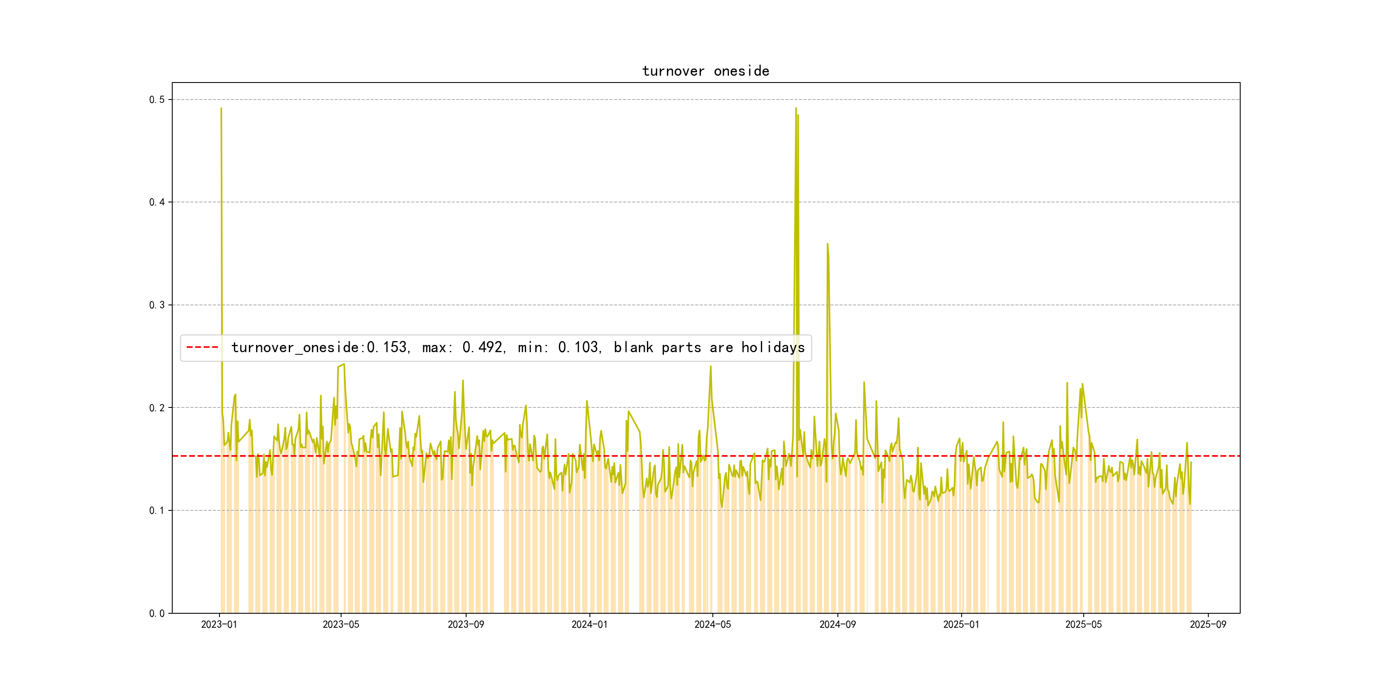This screenshot has width=1378, height=689.
Task: Click the 2025-01 x-axis label
Action: pyautogui.click(x=961, y=624)
